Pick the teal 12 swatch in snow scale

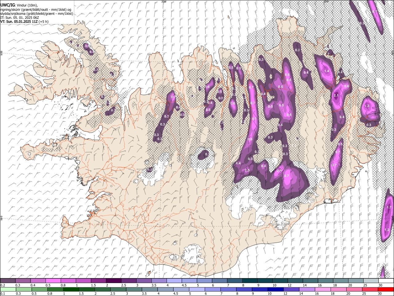click(295, 281)
